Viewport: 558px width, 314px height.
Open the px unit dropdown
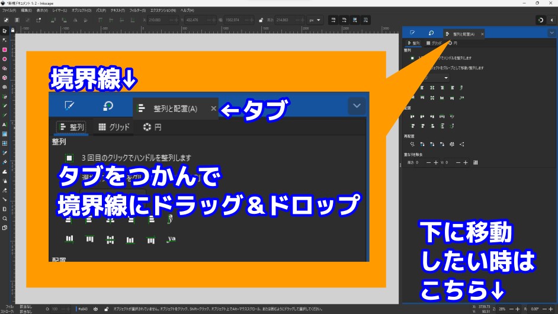[315, 20]
